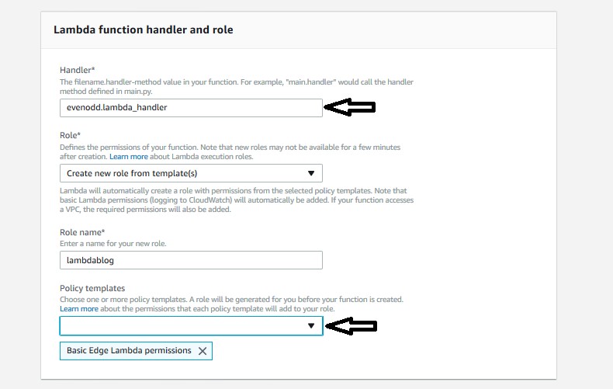Click the Role* field label

point(70,135)
